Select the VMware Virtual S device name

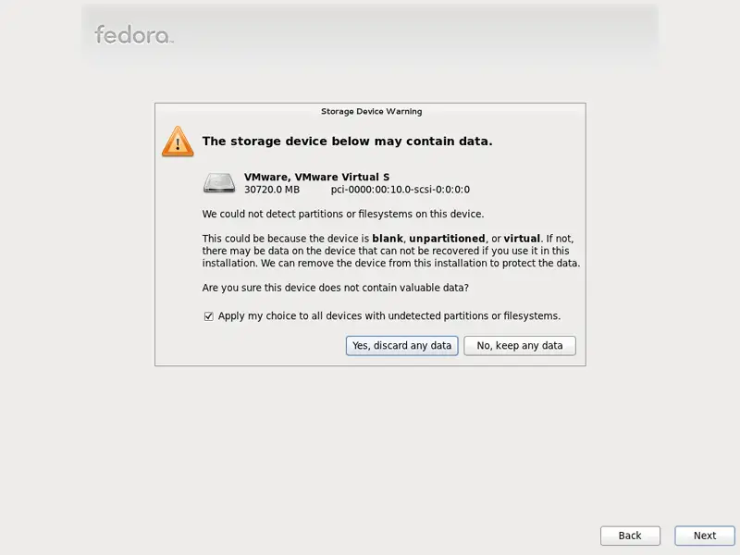coord(316,177)
